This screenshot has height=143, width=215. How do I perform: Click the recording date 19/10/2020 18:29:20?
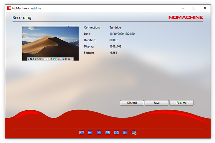(122, 34)
